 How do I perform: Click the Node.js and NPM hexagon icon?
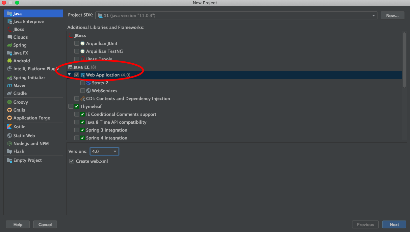(10, 144)
